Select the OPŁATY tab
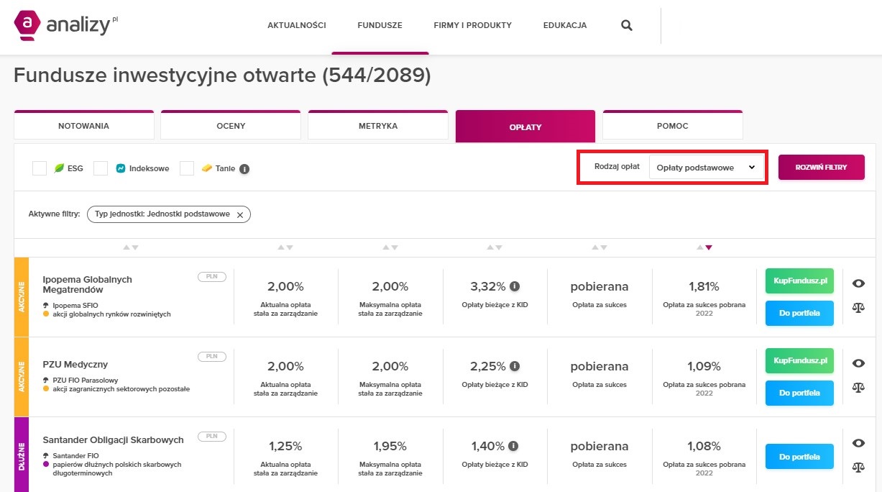The image size is (882, 492). point(525,127)
